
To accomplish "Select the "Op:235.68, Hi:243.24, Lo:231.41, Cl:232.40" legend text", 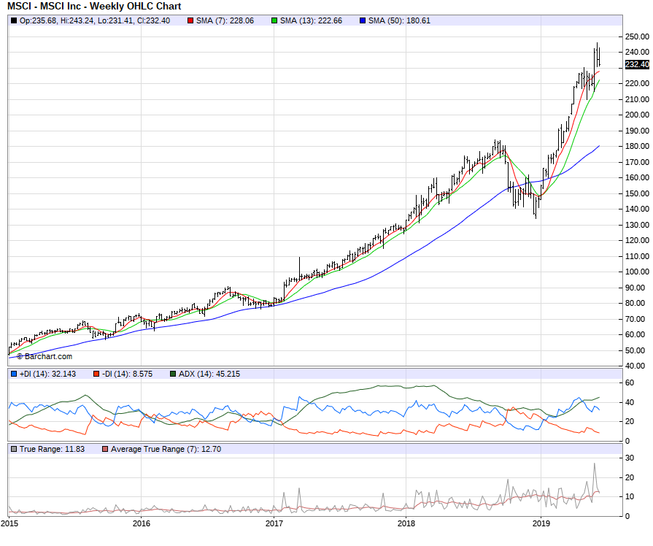I will 95,20.
